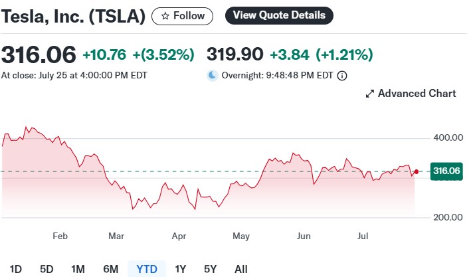Image resolution: width=469 pixels, height=277 pixels.
Task: Select the 1D time range
Action: [x=15, y=269]
